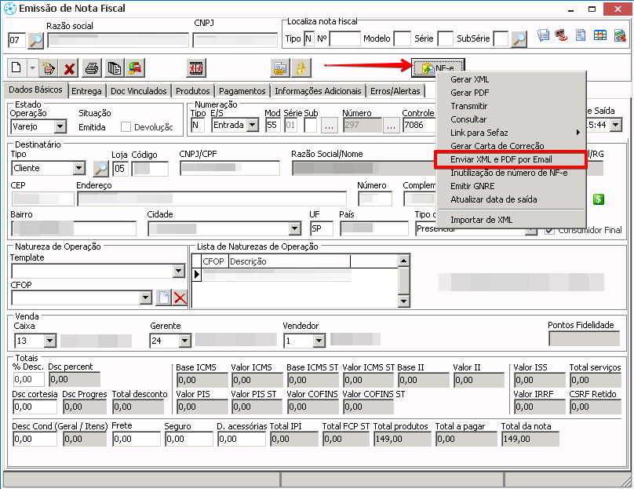
Task: Click the stacked list documents icon top right
Action: point(543,35)
